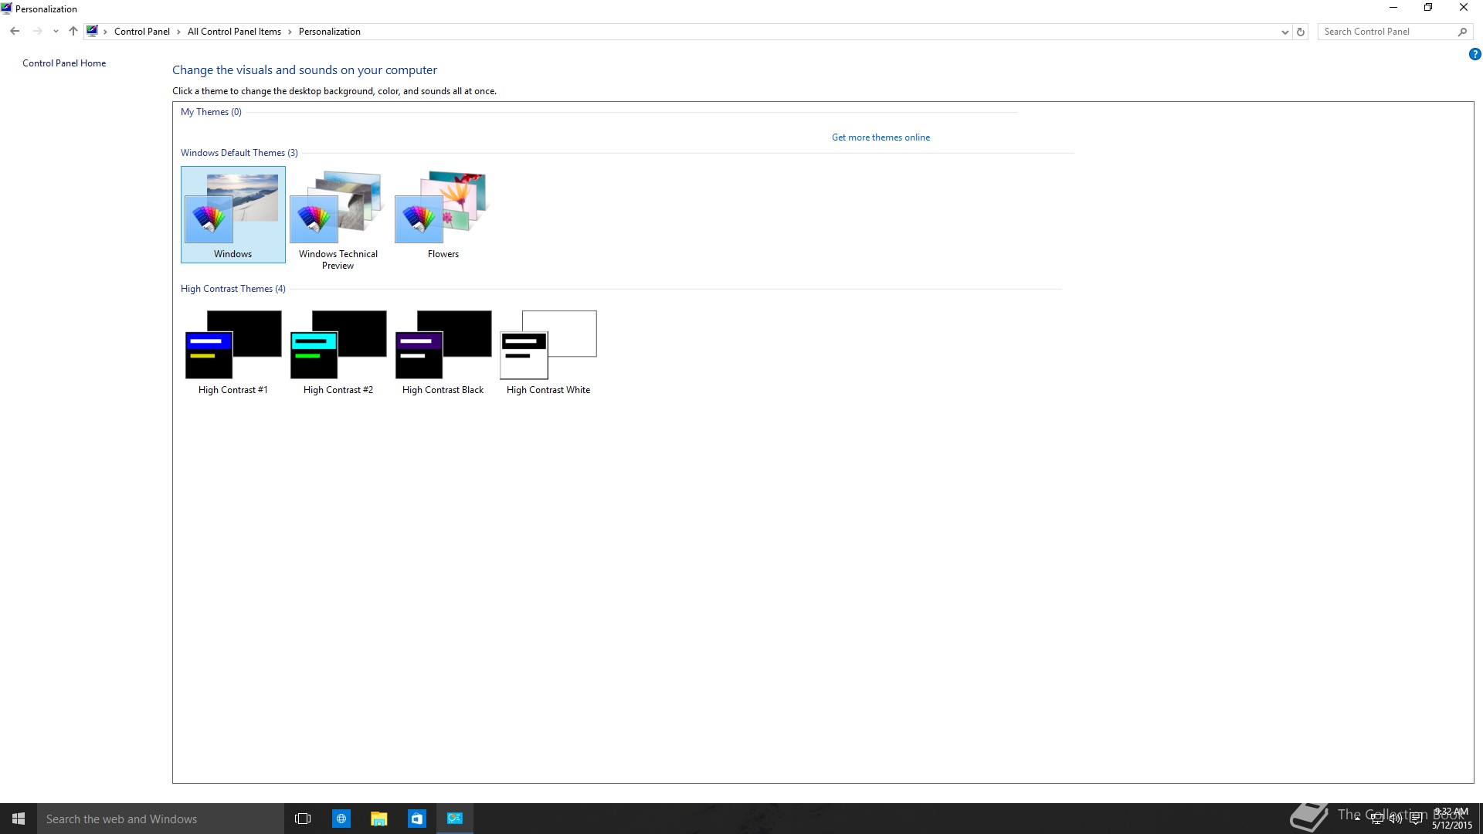The image size is (1483, 834).
Task: Apply the Windows Technical Preview theme
Action: coord(338,219)
